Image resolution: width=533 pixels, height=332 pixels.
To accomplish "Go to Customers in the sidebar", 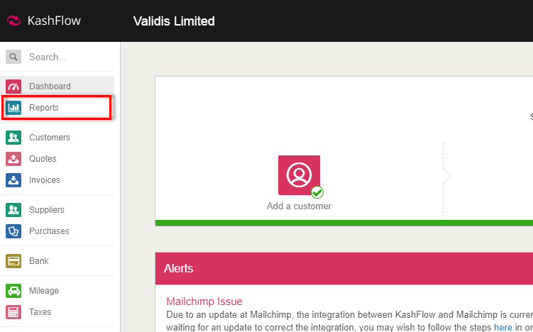I will pos(57,138).
